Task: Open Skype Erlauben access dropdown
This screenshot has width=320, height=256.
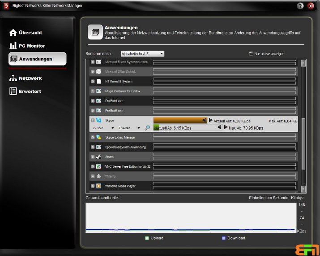Action: 129,128
